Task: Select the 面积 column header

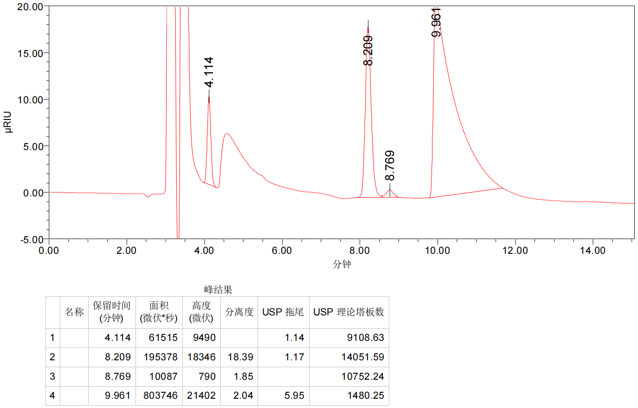Action: 159,312
